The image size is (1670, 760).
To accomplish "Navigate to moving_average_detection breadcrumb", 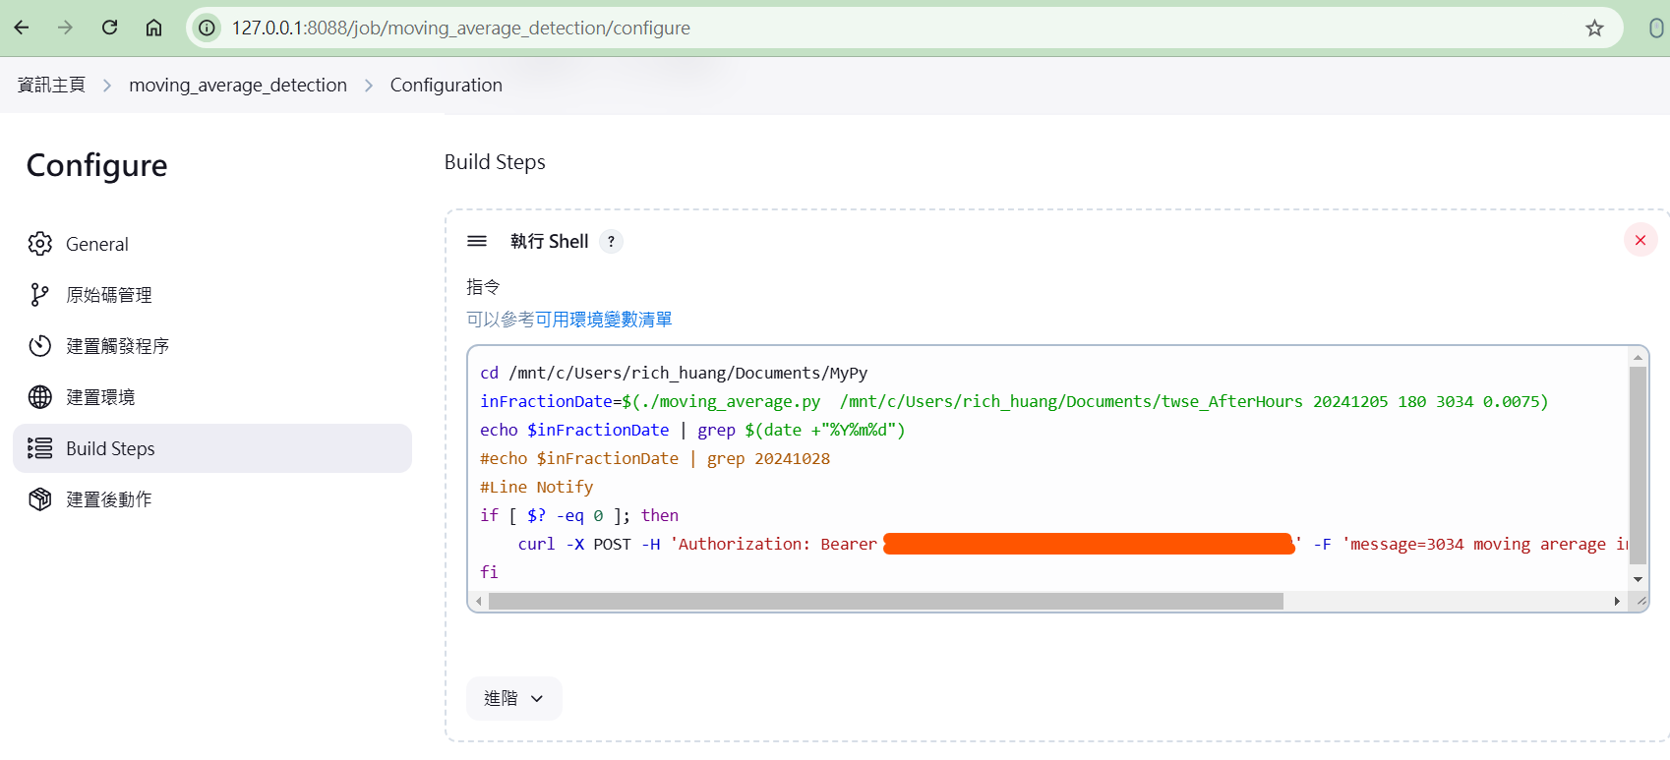I will pyautogui.click(x=238, y=86).
